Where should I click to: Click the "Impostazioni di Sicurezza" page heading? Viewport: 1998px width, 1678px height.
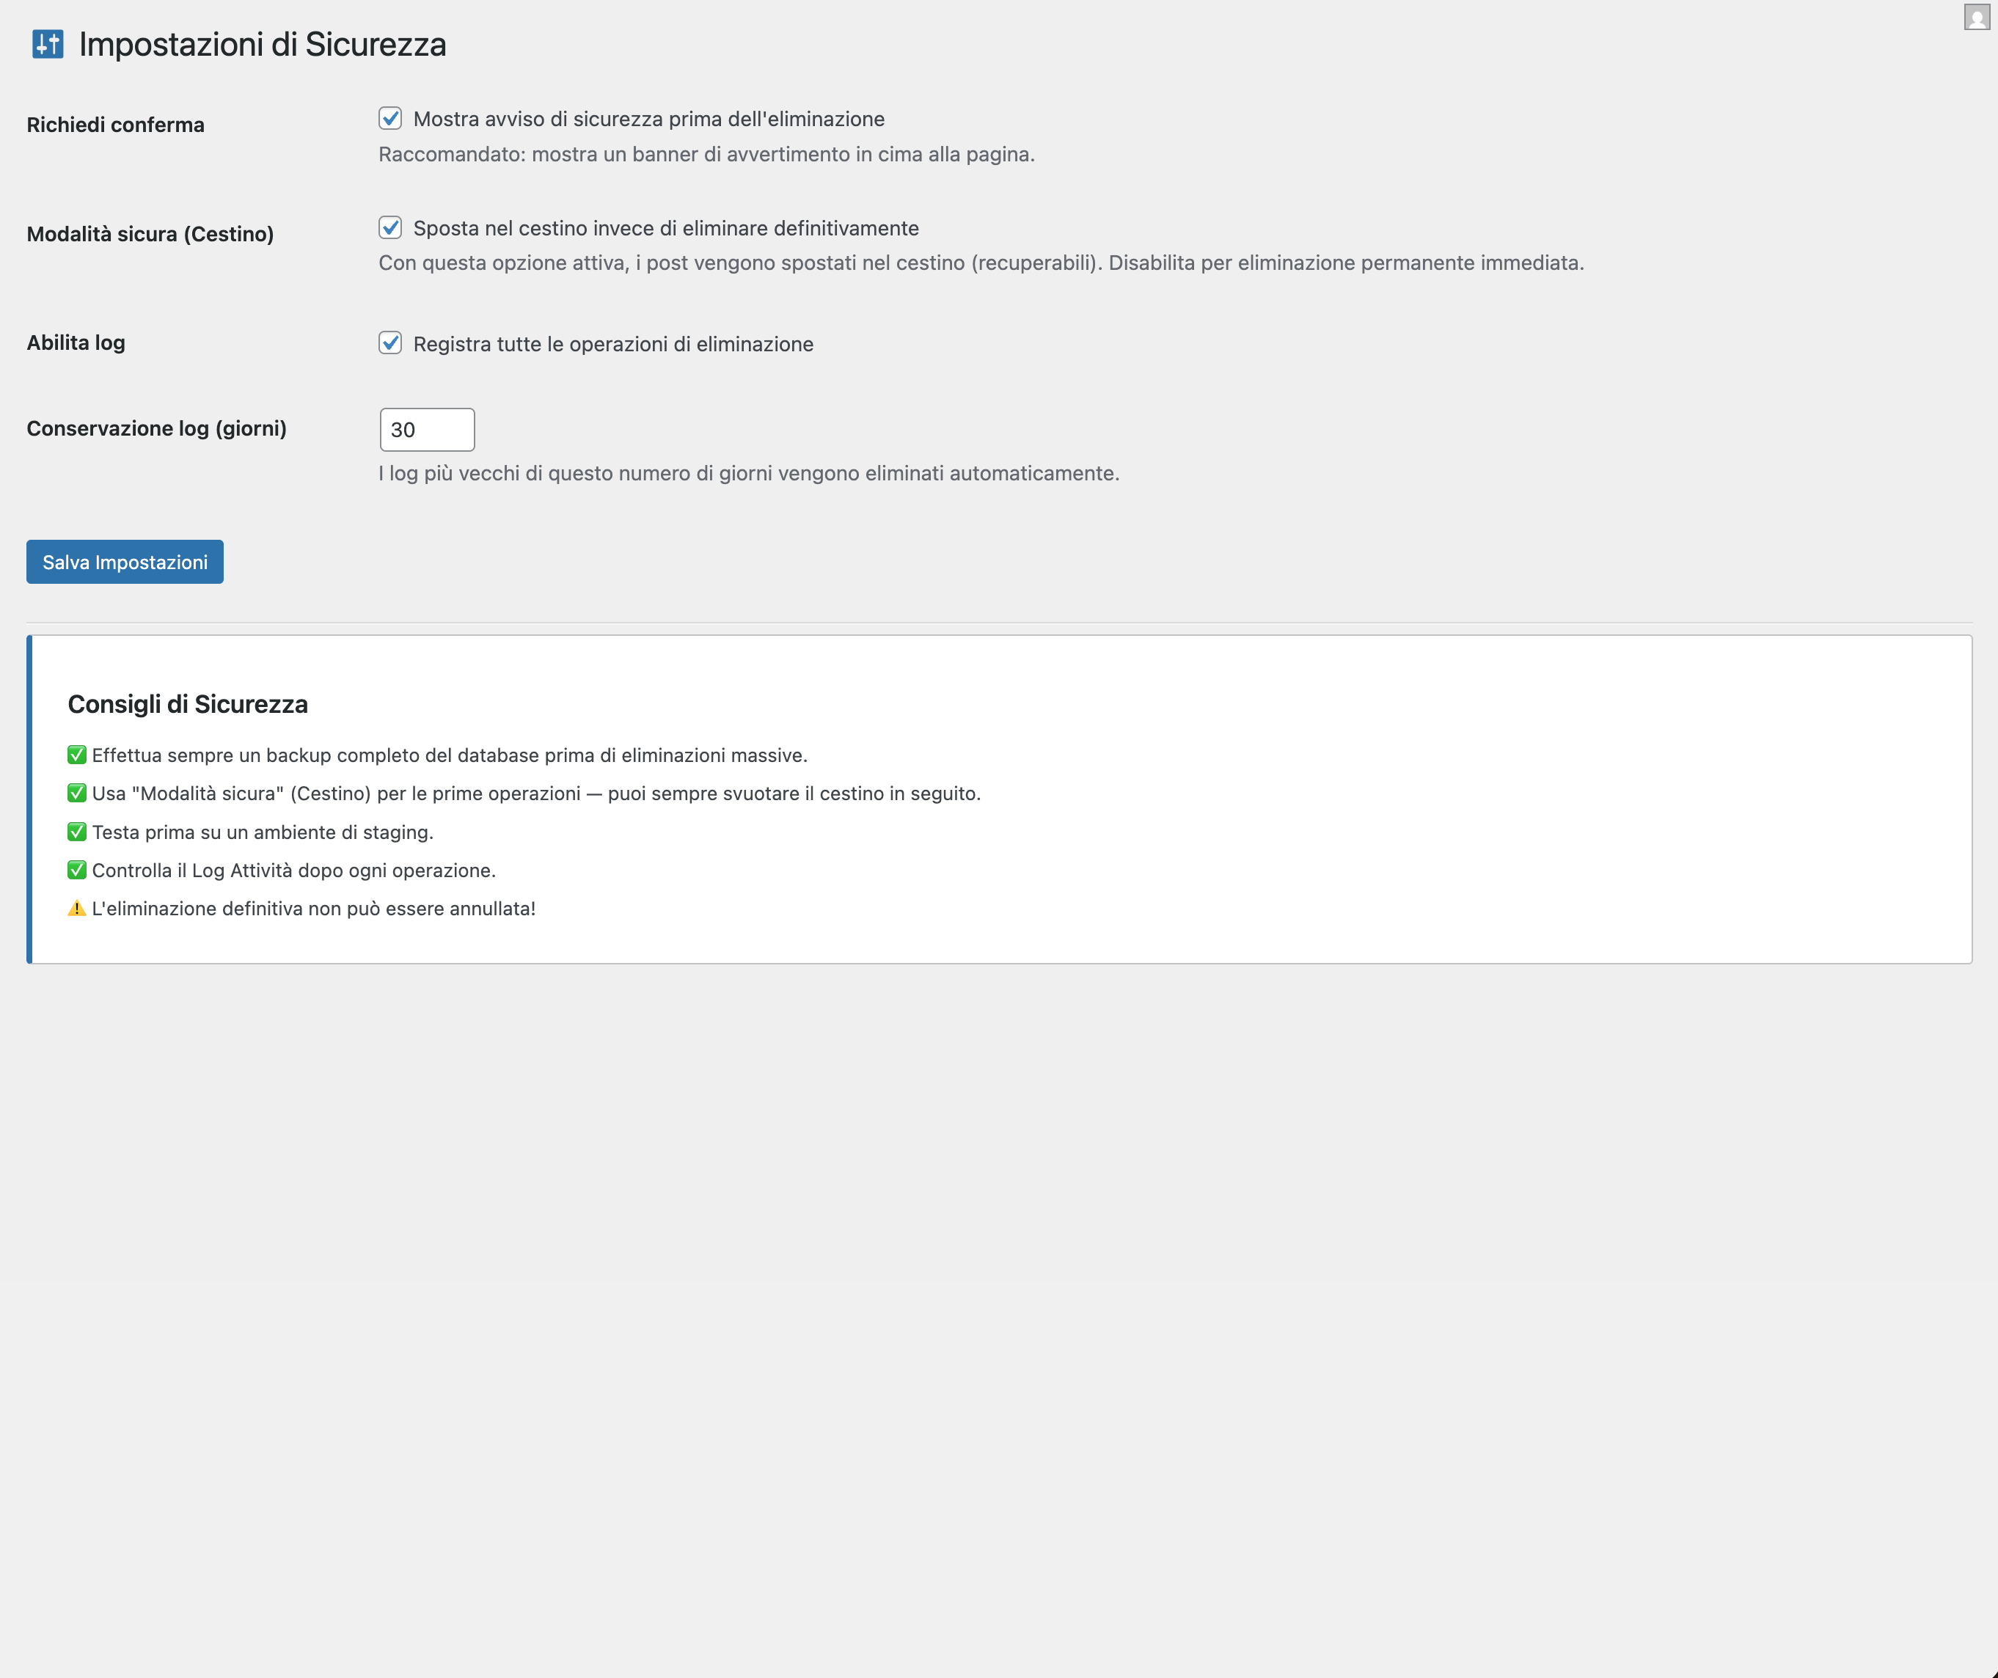point(263,45)
